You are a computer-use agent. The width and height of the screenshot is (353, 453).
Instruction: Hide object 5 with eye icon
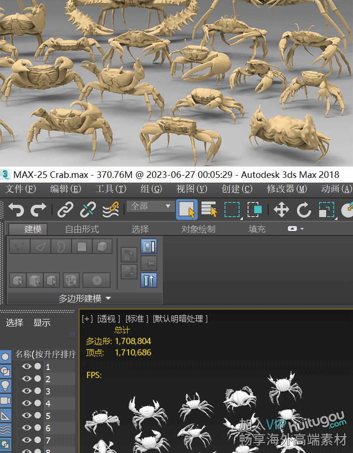click(27, 415)
